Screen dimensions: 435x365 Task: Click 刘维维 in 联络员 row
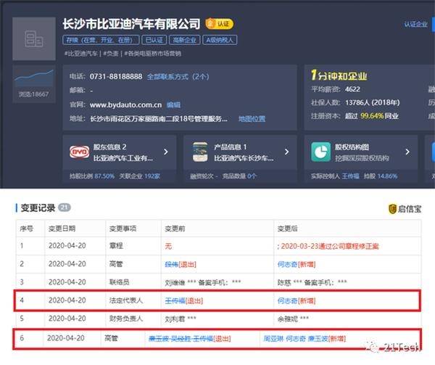(x=175, y=282)
